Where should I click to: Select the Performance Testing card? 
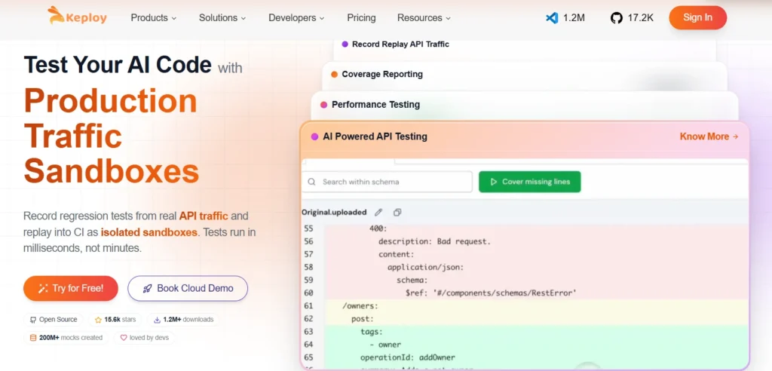point(525,106)
